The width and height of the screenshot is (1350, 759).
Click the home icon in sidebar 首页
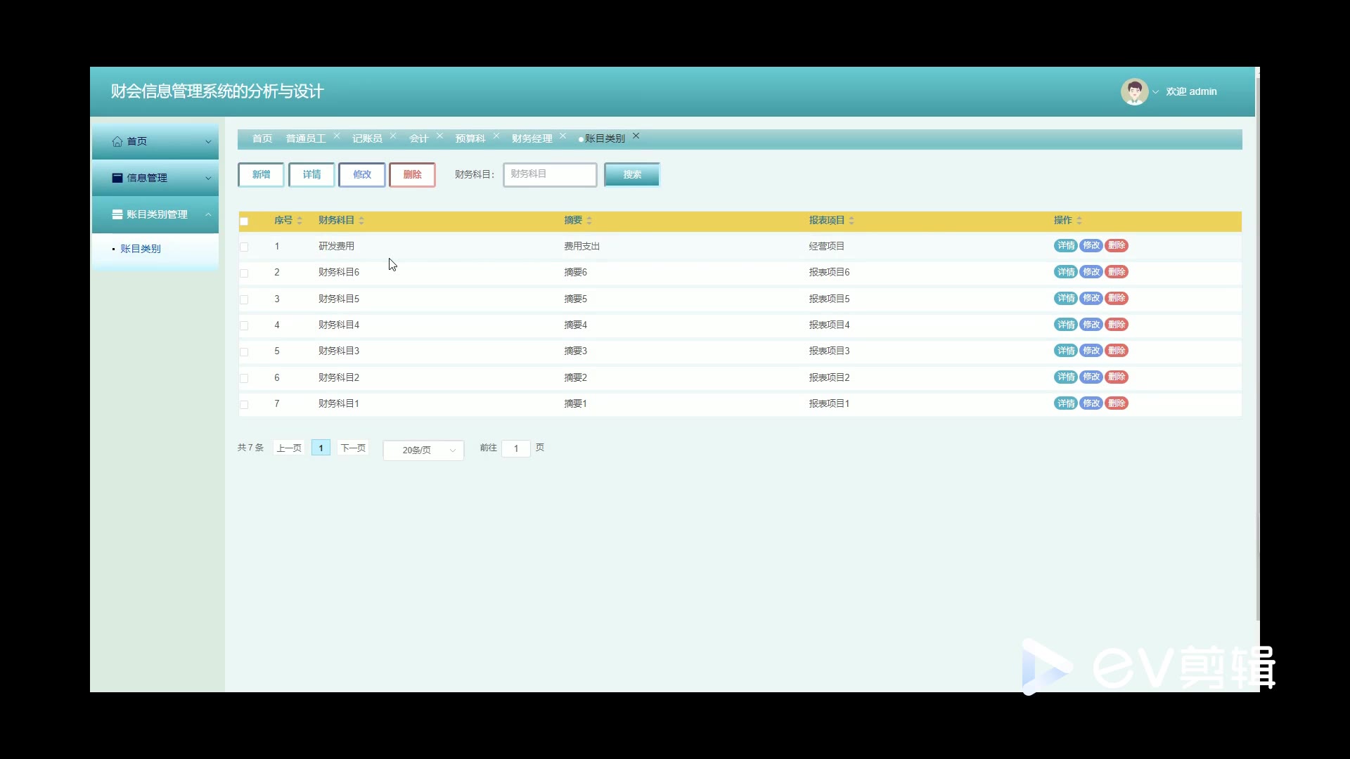117,141
